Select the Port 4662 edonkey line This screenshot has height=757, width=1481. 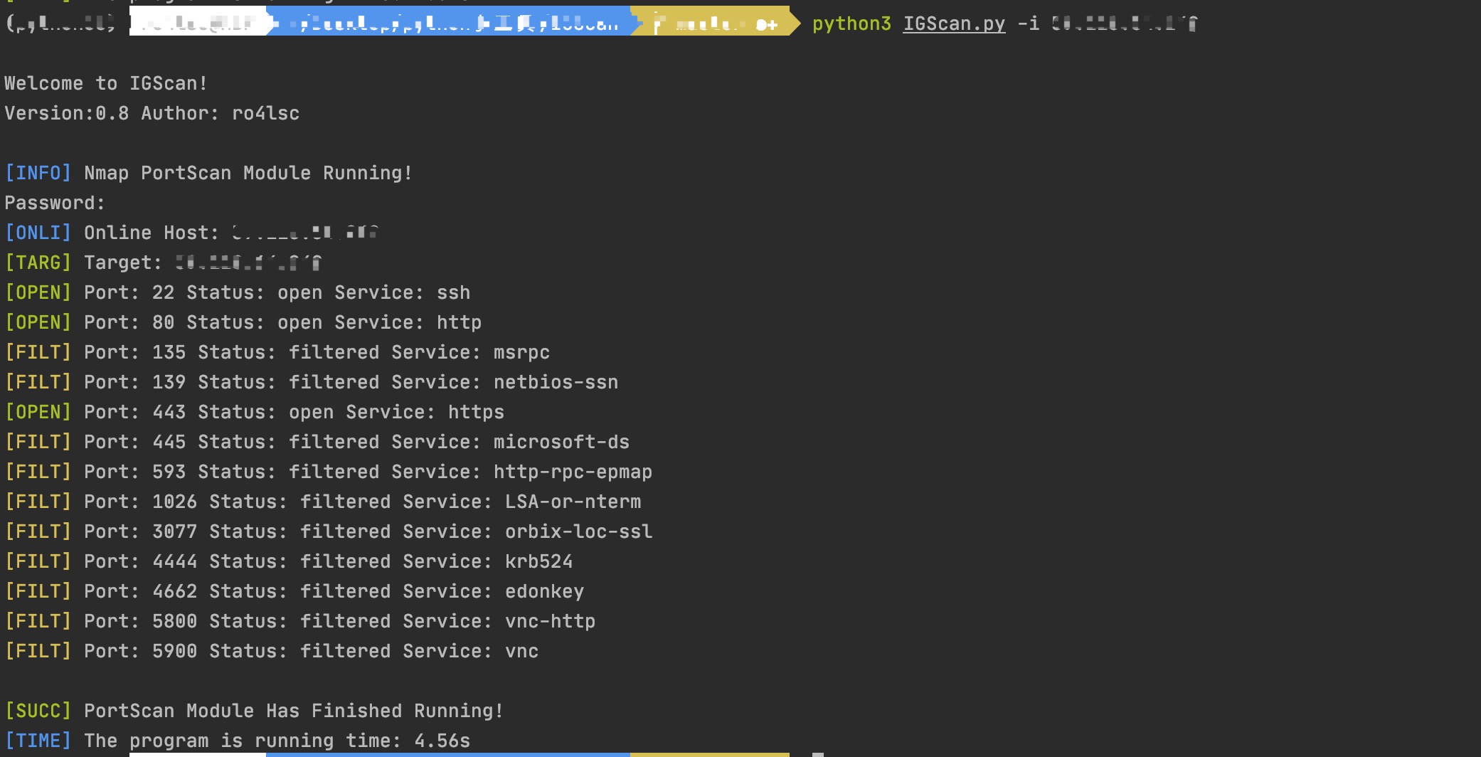pos(294,591)
